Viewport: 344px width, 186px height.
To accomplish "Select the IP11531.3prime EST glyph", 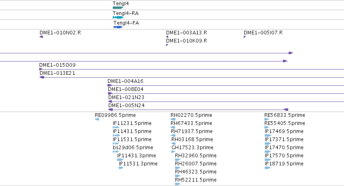I will click(x=121, y=168).
